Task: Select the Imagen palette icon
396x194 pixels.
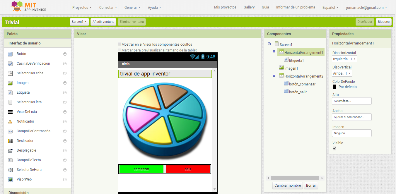Action: tap(10, 83)
